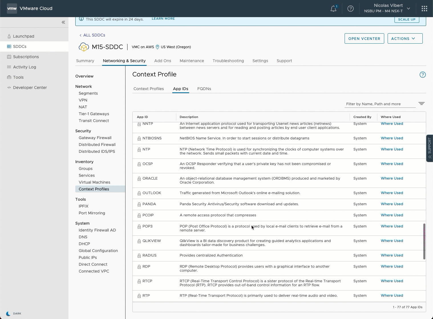This screenshot has height=319, width=433.
Task: Open the Actions dropdown
Action: click(x=405, y=38)
